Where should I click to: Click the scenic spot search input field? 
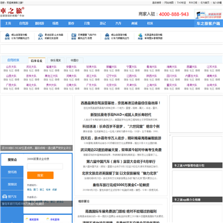pos(45,166)
